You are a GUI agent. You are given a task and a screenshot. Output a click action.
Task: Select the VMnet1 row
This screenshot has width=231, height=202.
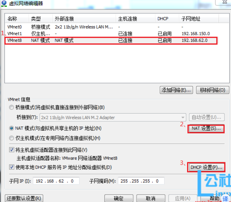[111, 34]
